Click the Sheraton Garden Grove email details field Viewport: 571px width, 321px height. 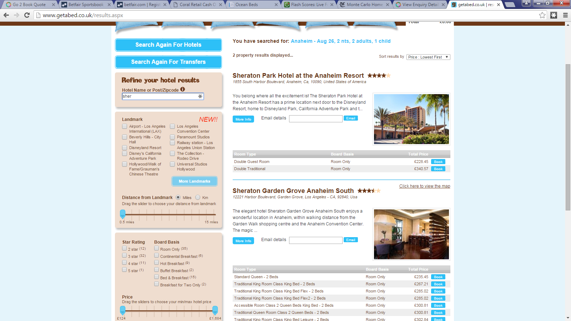pyautogui.click(x=316, y=240)
